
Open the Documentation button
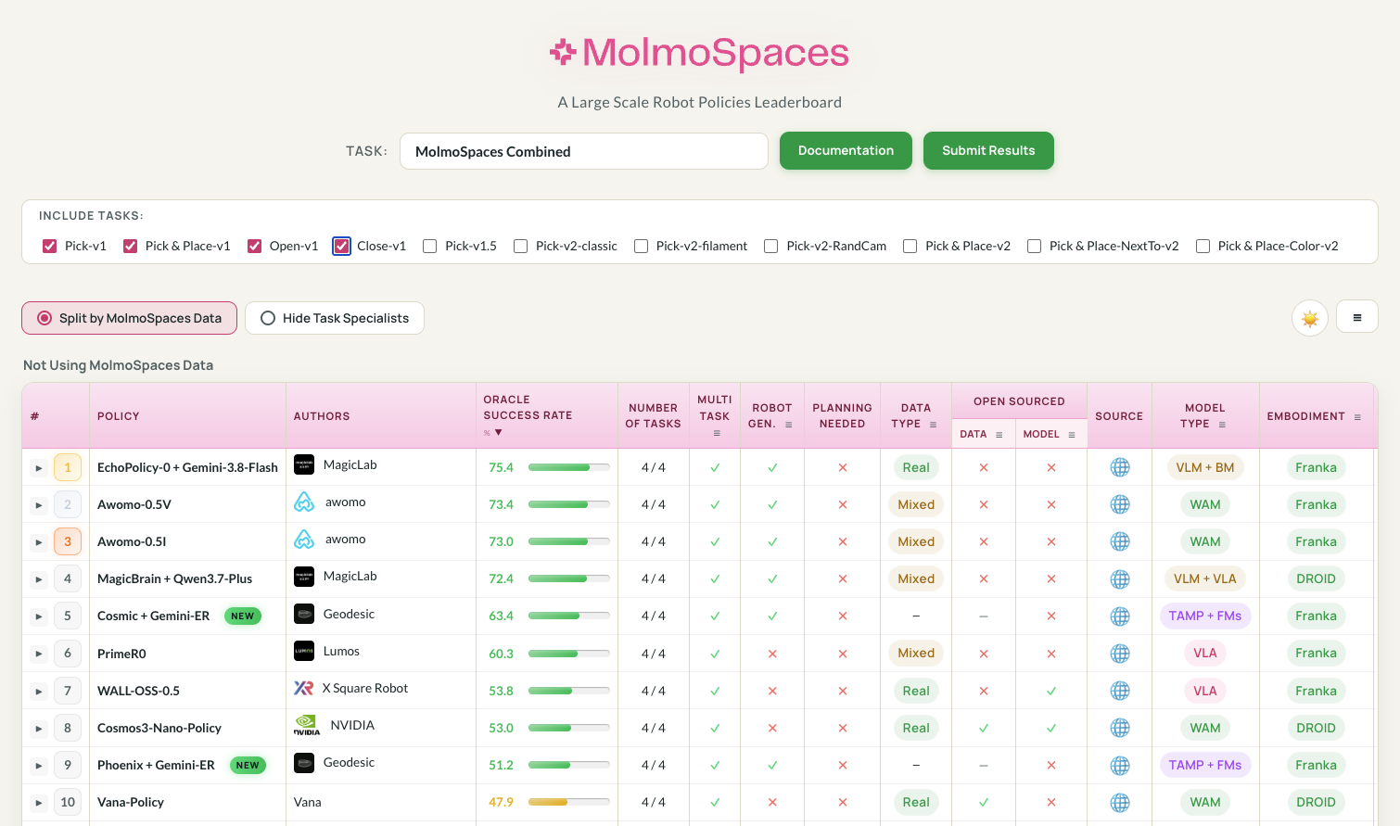[846, 150]
